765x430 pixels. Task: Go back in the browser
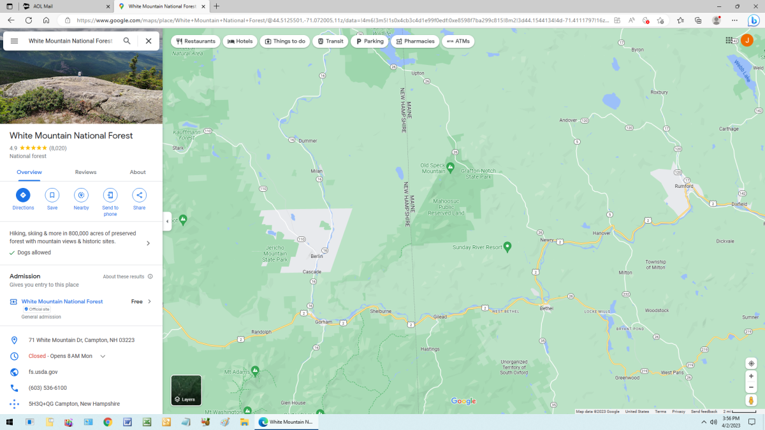(x=11, y=20)
